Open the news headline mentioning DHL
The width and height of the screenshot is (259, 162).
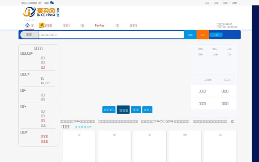click(165, 122)
